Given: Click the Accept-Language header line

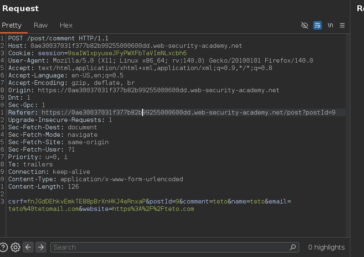Looking at the screenshot, I should (x=66, y=75).
